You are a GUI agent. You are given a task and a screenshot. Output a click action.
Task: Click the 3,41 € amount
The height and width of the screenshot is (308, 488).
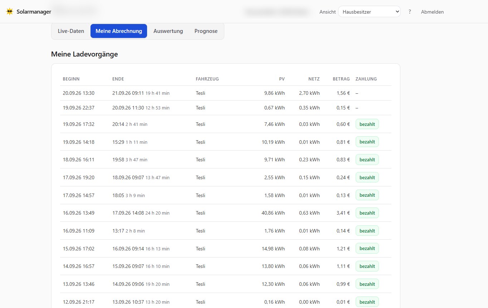point(343,213)
